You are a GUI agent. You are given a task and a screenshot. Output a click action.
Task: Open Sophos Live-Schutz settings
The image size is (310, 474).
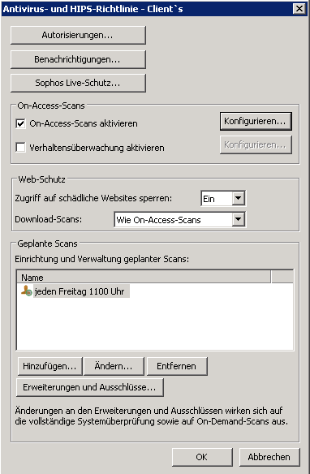tap(78, 83)
